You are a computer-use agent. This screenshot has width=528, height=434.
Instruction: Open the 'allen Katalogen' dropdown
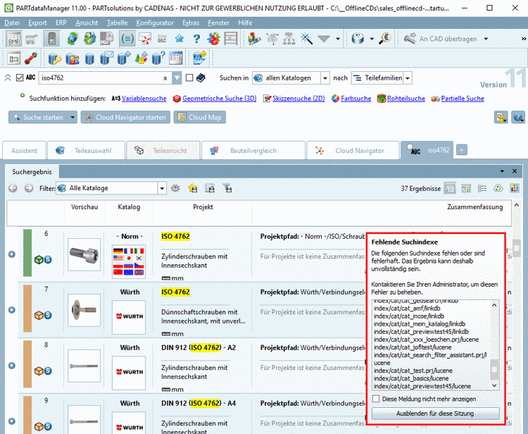[325, 77]
